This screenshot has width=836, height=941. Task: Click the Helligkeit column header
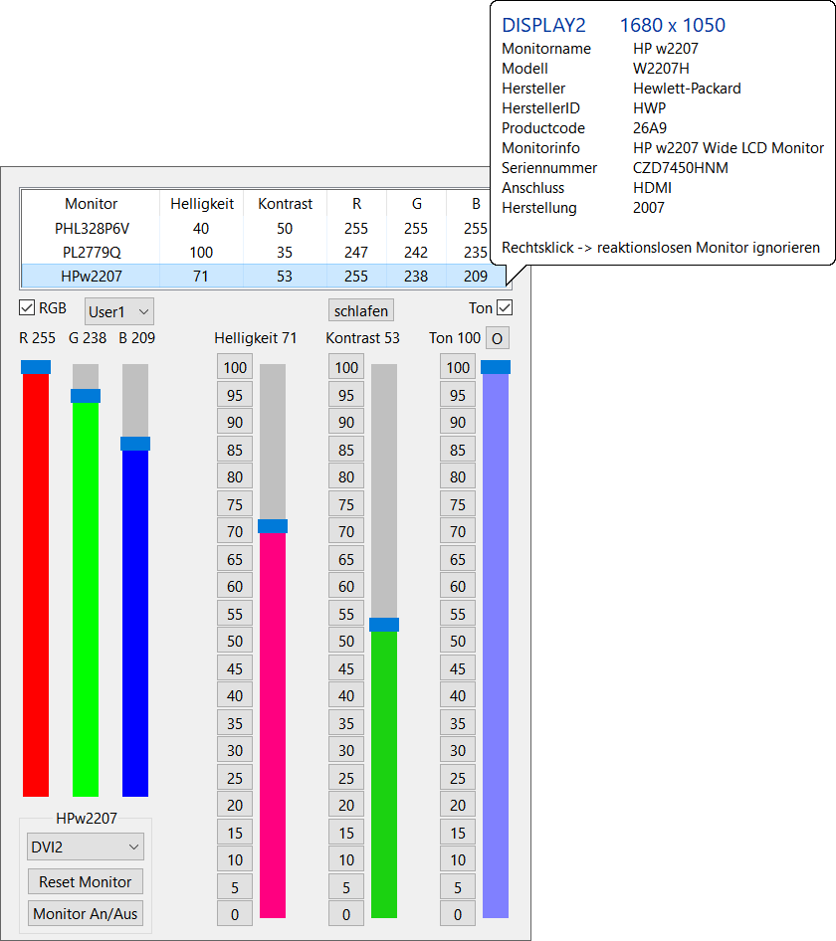(x=202, y=204)
